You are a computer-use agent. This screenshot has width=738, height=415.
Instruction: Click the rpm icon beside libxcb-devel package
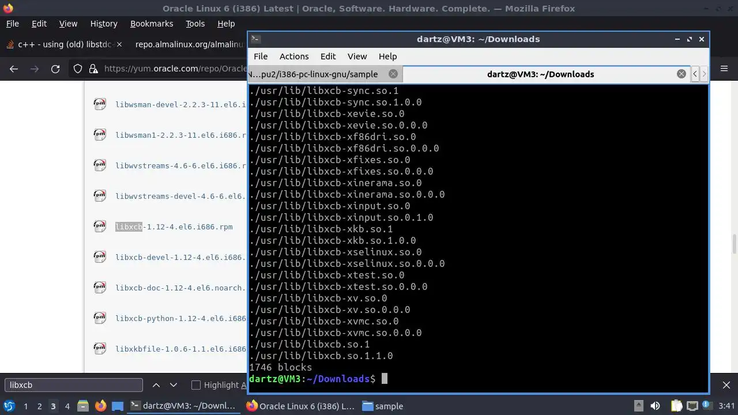(x=100, y=256)
